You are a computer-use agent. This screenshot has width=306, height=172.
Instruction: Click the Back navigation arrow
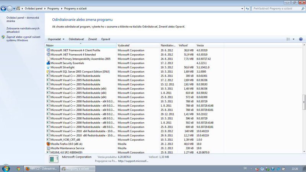3,8
